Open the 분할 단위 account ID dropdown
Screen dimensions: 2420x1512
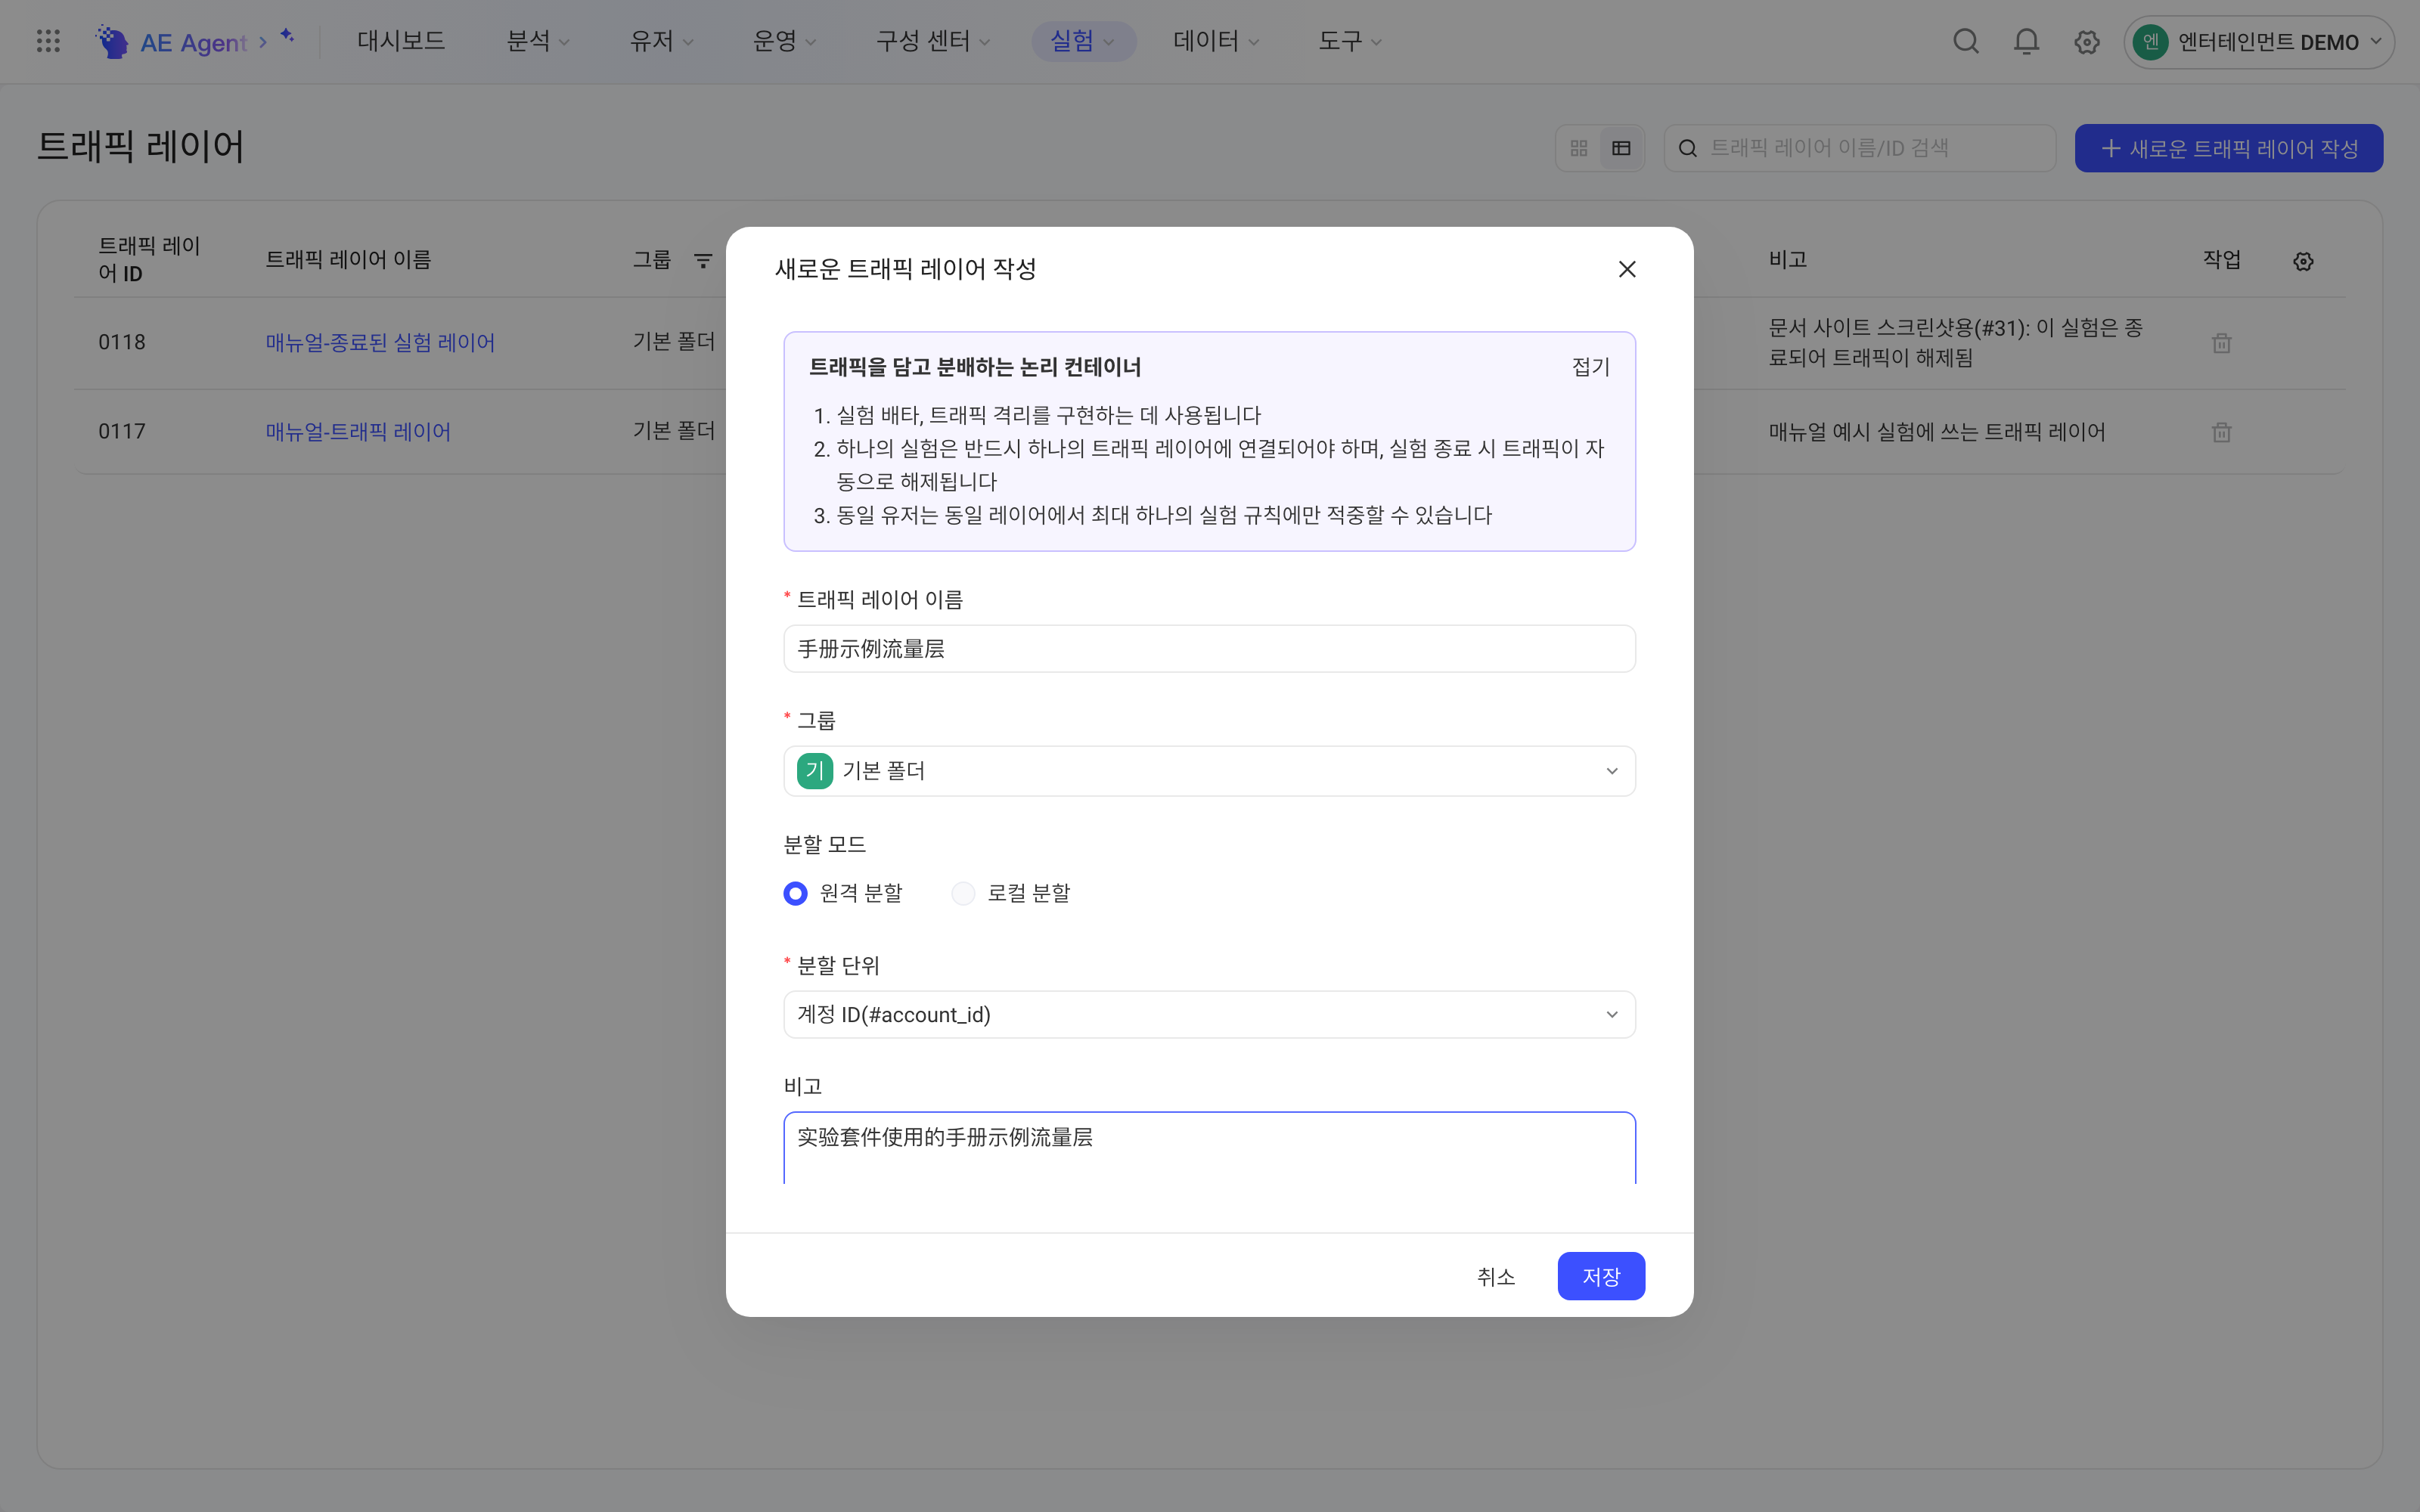(x=1209, y=1014)
